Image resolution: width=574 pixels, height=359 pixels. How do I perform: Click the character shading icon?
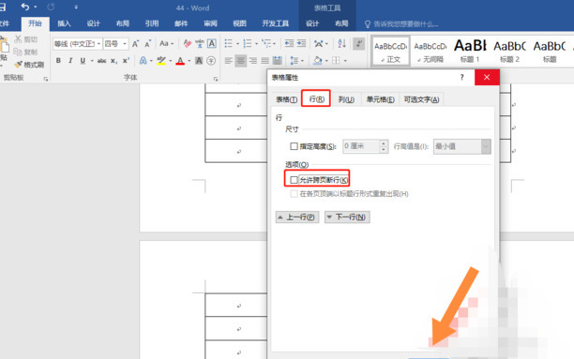(x=199, y=61)
